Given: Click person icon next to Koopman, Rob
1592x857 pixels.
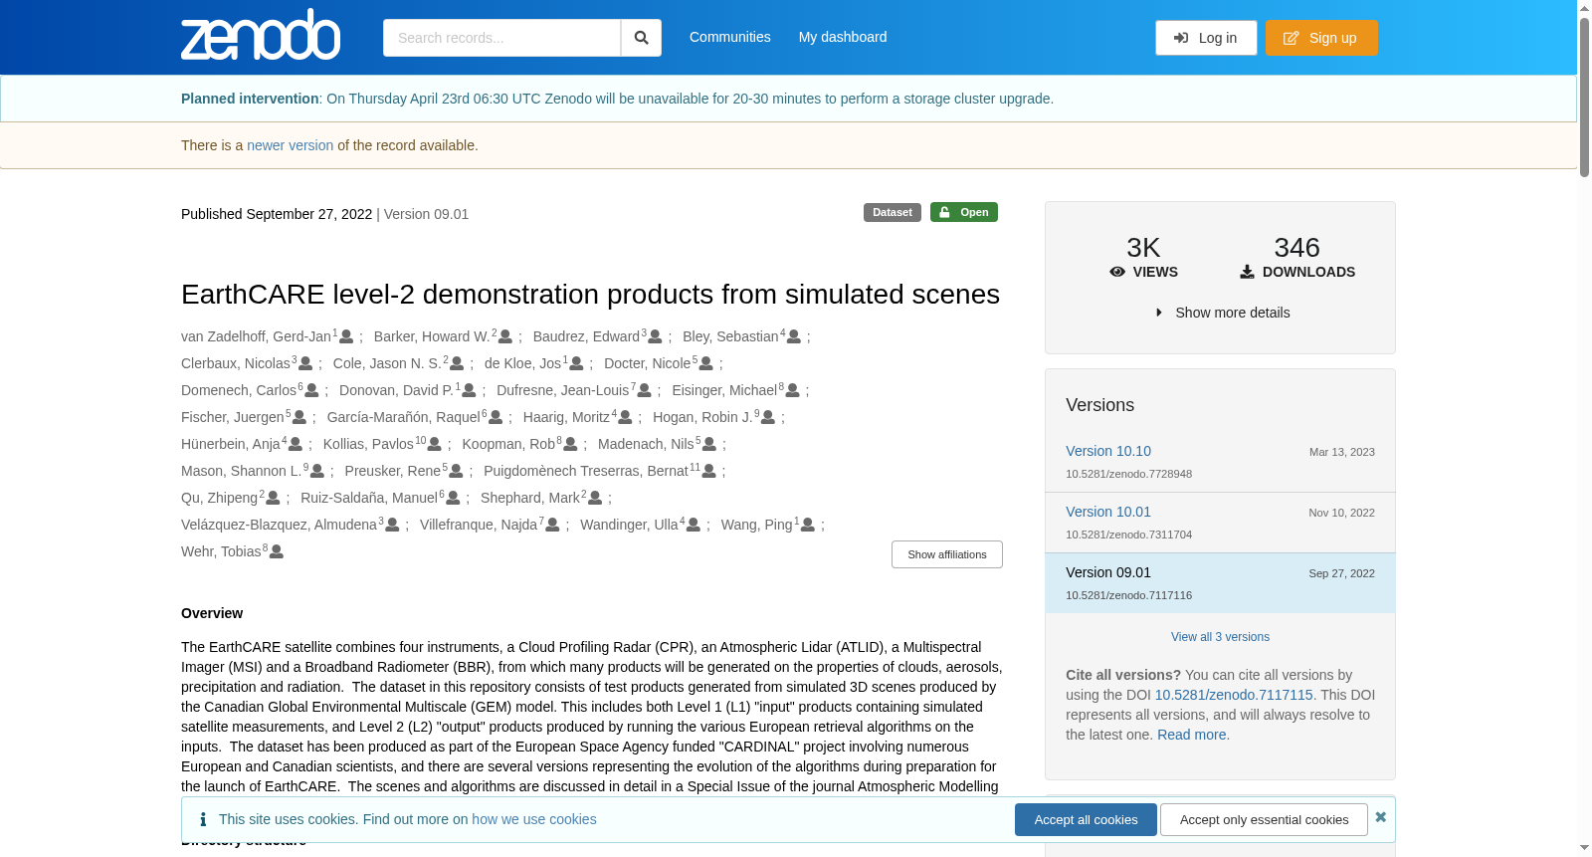Looking at the screenshot, I should (x=570, y=444).
